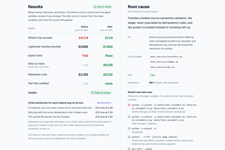Viewport: 225px width, 150px height.
Task: Click green check icon for '25 passed' run
Action: tap(129, 128)
